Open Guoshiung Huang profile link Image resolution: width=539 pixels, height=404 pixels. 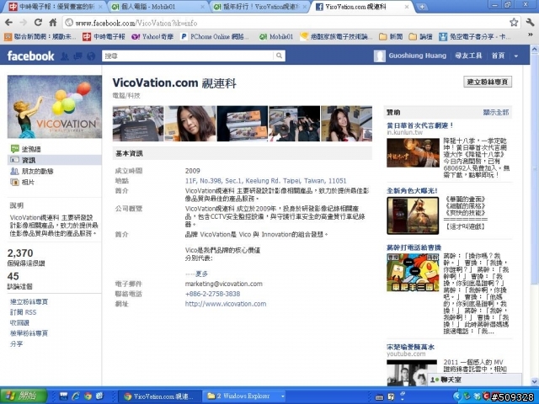[x=418, y=56]
